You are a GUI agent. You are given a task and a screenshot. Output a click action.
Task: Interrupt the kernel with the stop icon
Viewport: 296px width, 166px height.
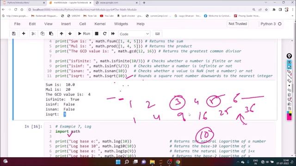[97, 34]
